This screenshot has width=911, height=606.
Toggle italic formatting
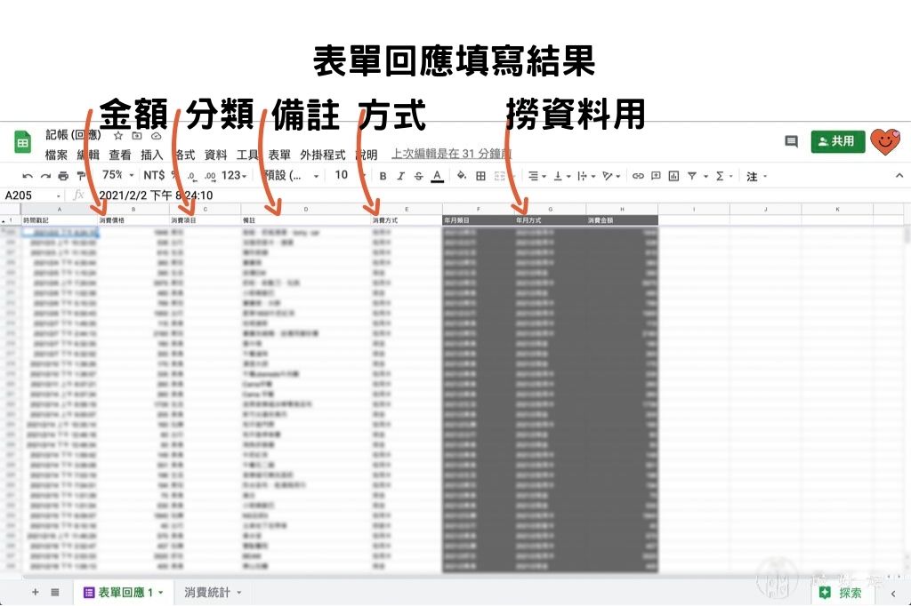[401, 176]
